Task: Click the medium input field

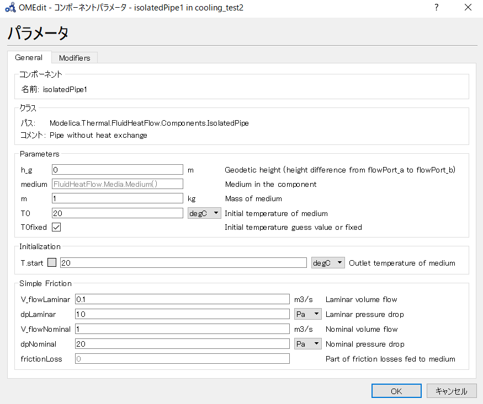Action: (118, 184)
